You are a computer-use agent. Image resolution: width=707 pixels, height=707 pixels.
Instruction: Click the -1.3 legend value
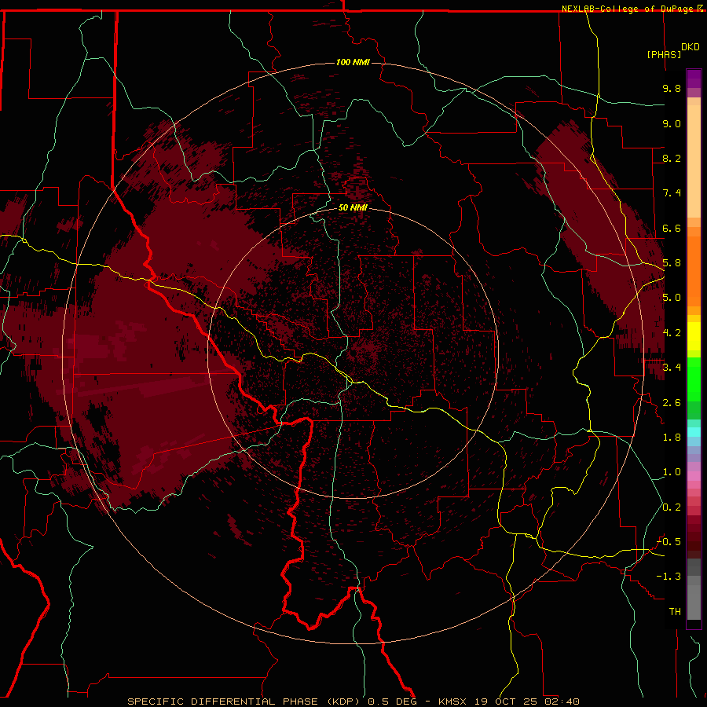pos(669,577)
